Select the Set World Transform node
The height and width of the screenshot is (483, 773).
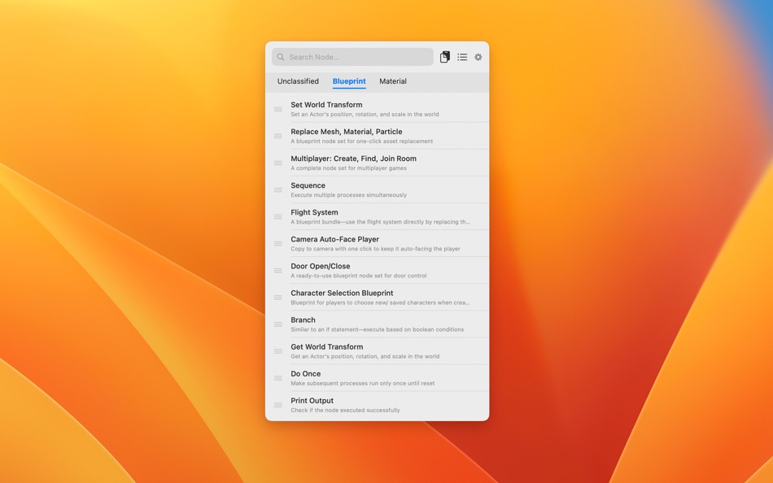click(377, 109)
